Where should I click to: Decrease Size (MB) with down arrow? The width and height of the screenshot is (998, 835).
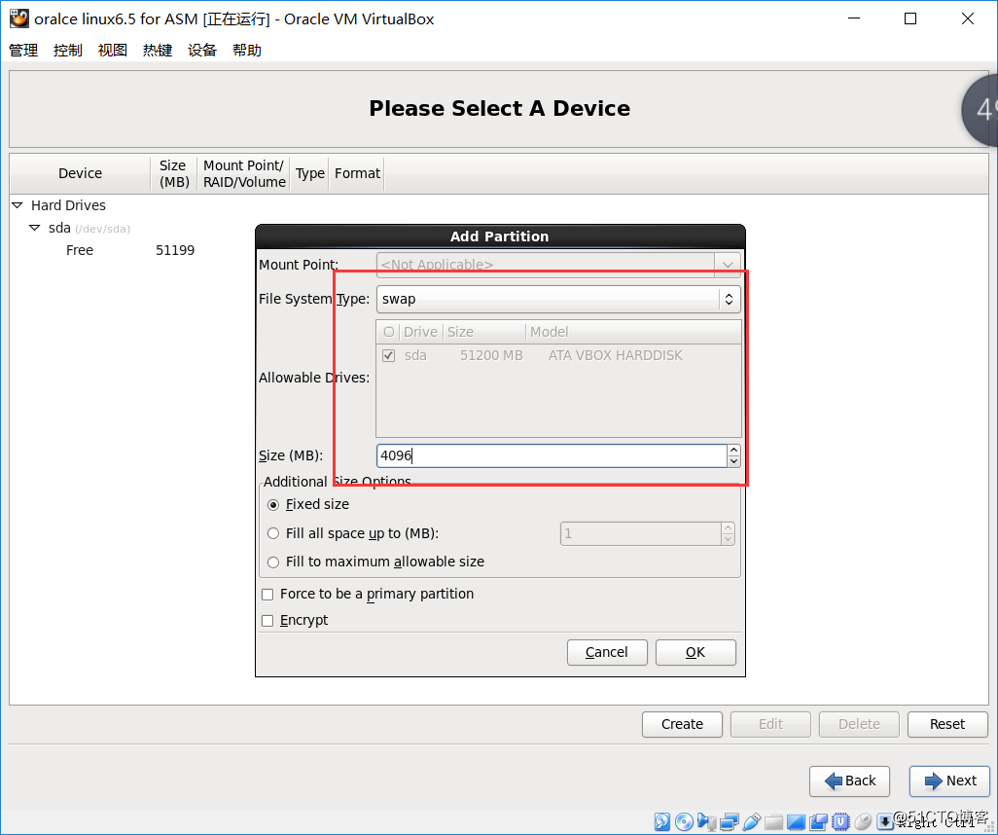pos(733,461)
